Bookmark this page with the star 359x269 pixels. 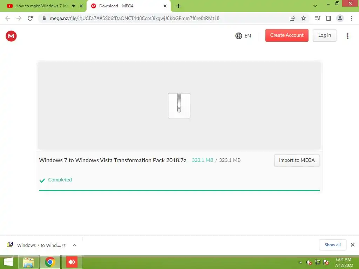coord(304,18)
